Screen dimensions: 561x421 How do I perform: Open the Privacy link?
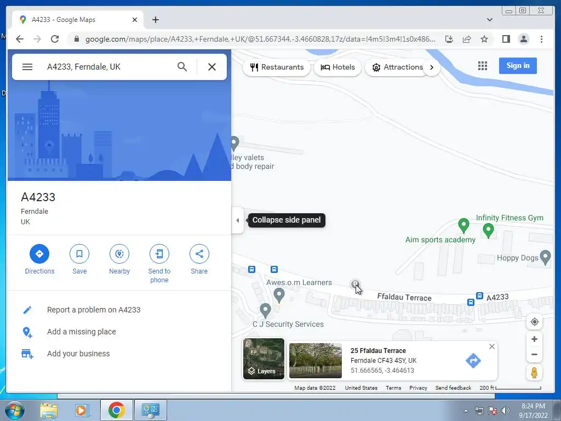[x=418, y=388]
